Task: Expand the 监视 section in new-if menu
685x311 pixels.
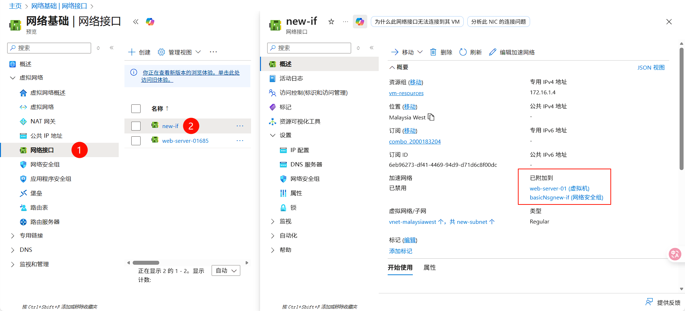Action: pyautogui.click(x=273, y=221)
